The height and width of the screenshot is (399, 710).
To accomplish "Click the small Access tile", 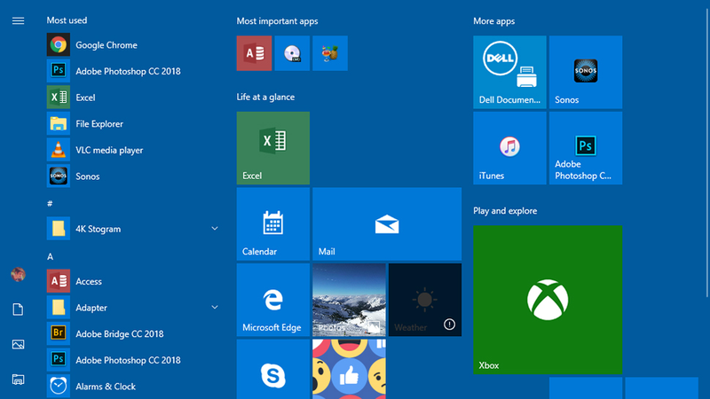I will (x=254, y=53).
